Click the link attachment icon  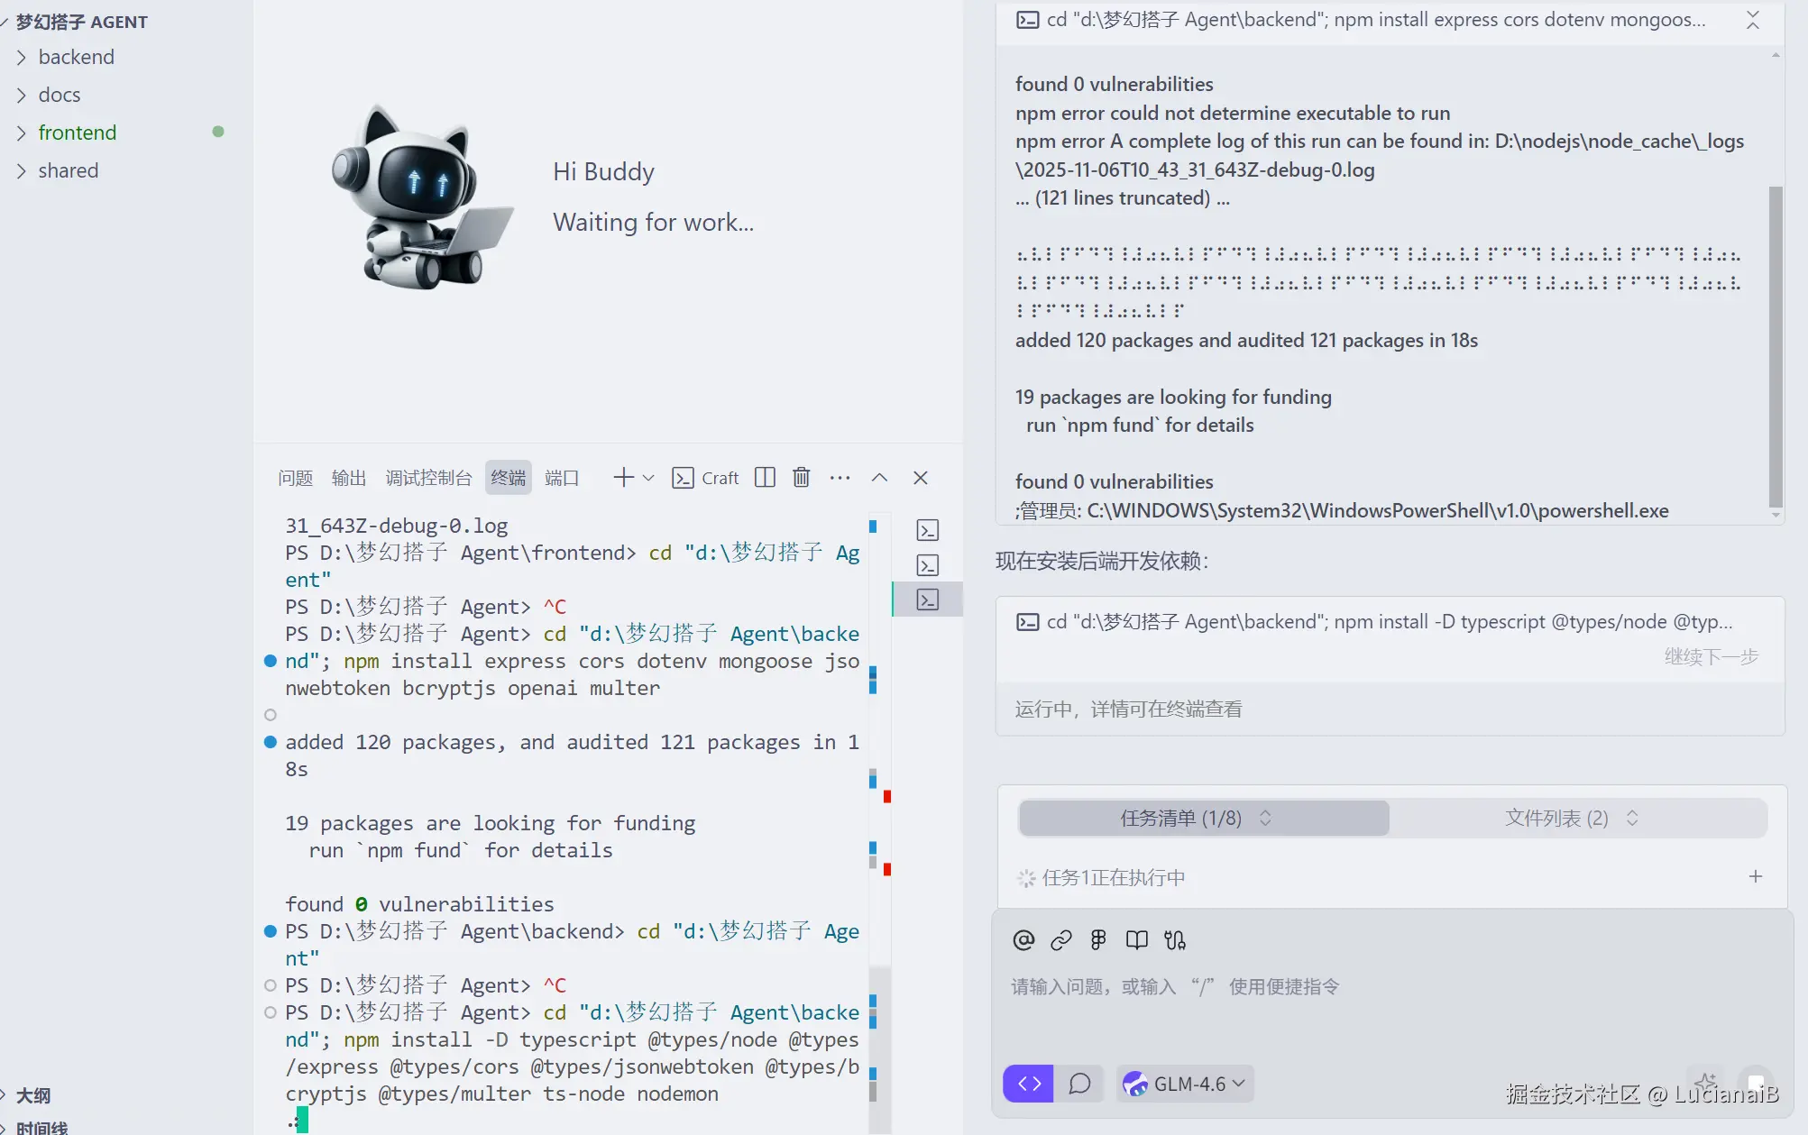tap(1061, 940)
